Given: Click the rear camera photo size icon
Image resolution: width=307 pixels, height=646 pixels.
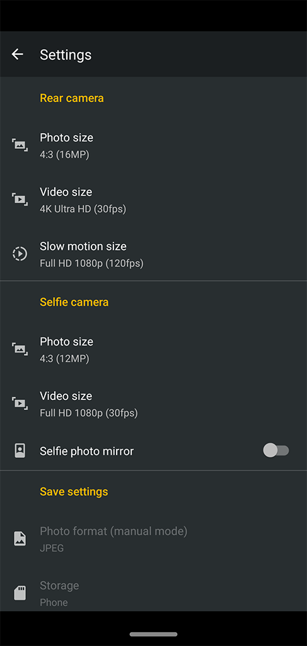Looking at the screenshot, I should [x=20, y=144].
